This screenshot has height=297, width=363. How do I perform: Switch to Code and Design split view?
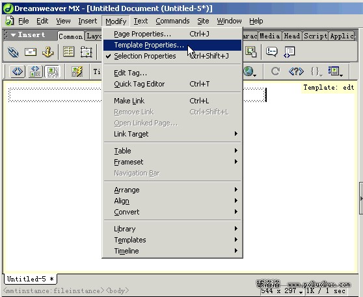click(x=35, y=71)
